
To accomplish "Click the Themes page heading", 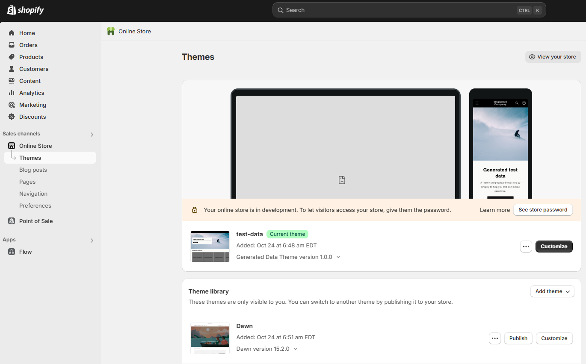I will click(x=198, y=57).
